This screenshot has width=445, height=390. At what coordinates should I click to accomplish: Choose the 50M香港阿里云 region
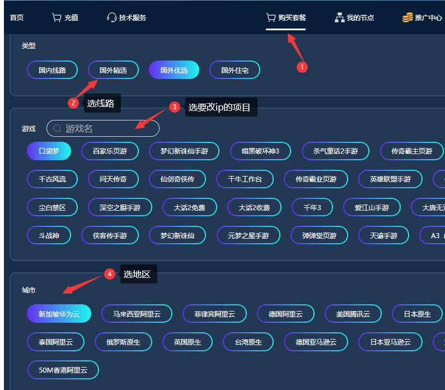point(63,370)
